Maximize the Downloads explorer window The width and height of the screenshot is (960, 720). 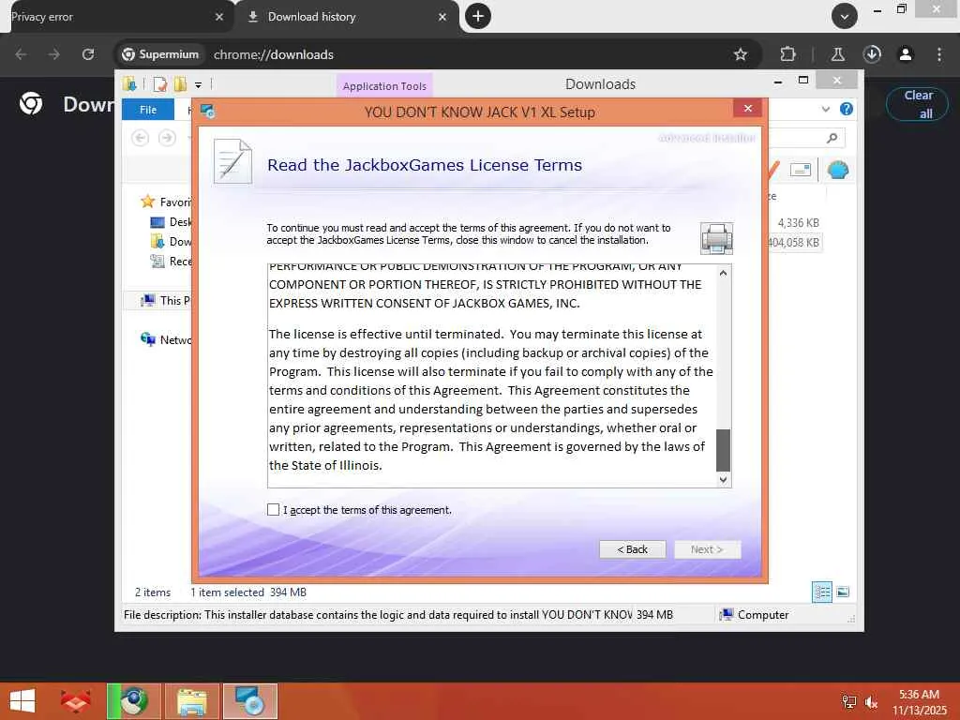(x=803, y=81)
